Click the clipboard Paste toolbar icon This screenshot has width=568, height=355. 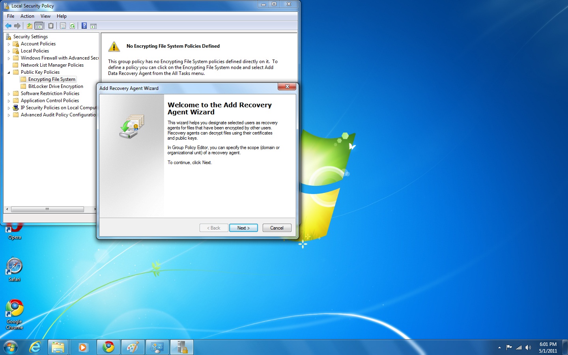(x=51, y=26)
